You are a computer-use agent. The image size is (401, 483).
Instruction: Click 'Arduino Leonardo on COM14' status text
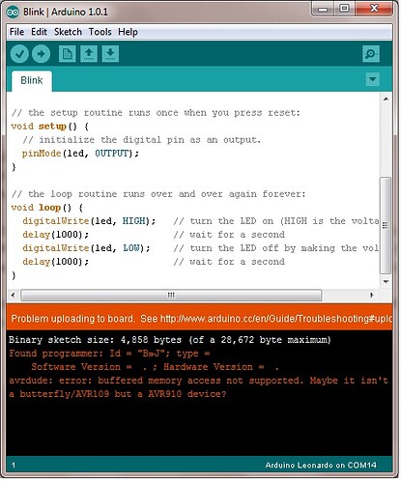[x=321, y=466]
